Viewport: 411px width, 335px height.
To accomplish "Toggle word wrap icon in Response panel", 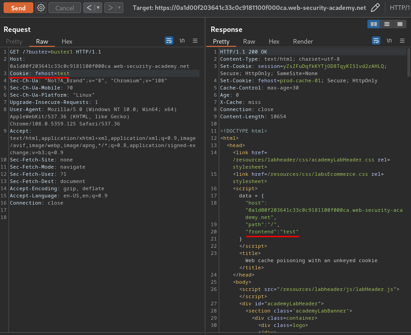I will click(x=376, y=40).
